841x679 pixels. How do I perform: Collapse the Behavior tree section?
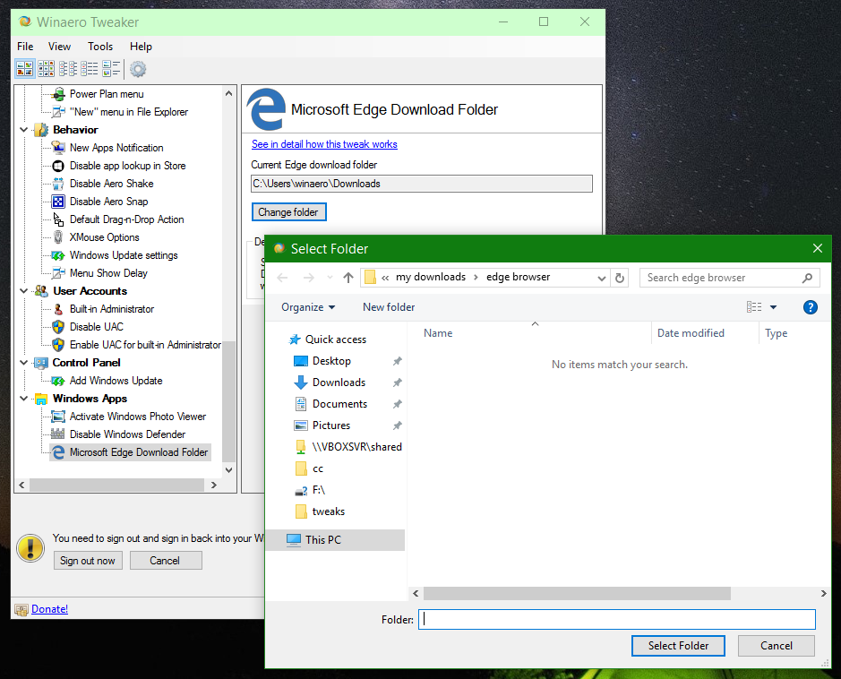[x=21, y=129]
